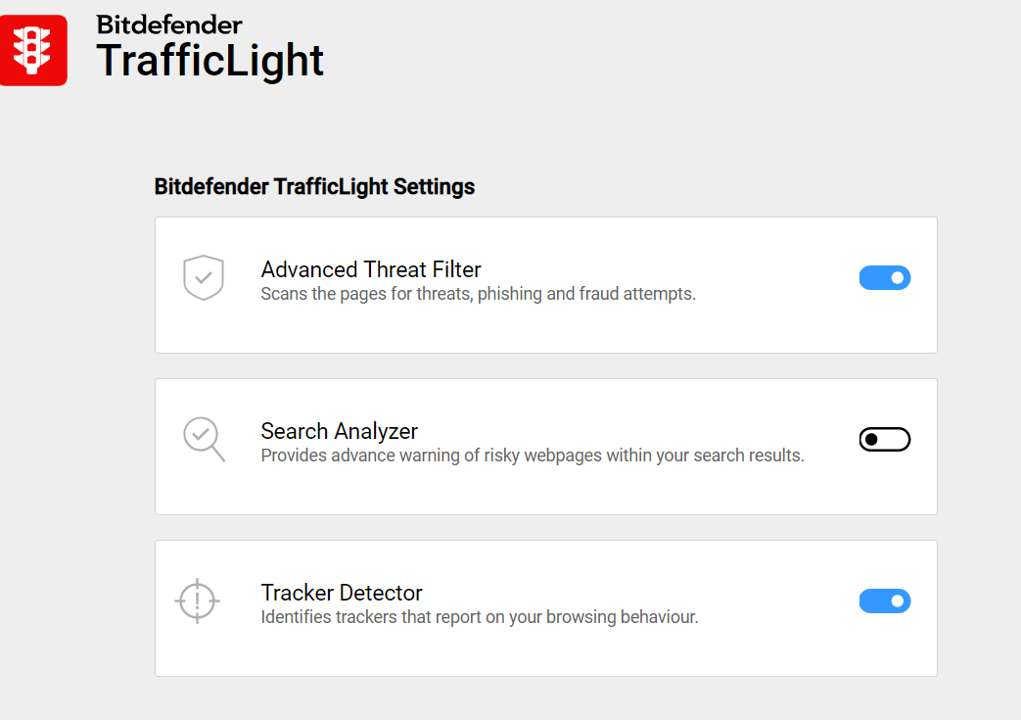Screen dimensions: 1021x720
Task: Click the Bitdefender TrafficLight Settings heading
Action: click(314, 186)
